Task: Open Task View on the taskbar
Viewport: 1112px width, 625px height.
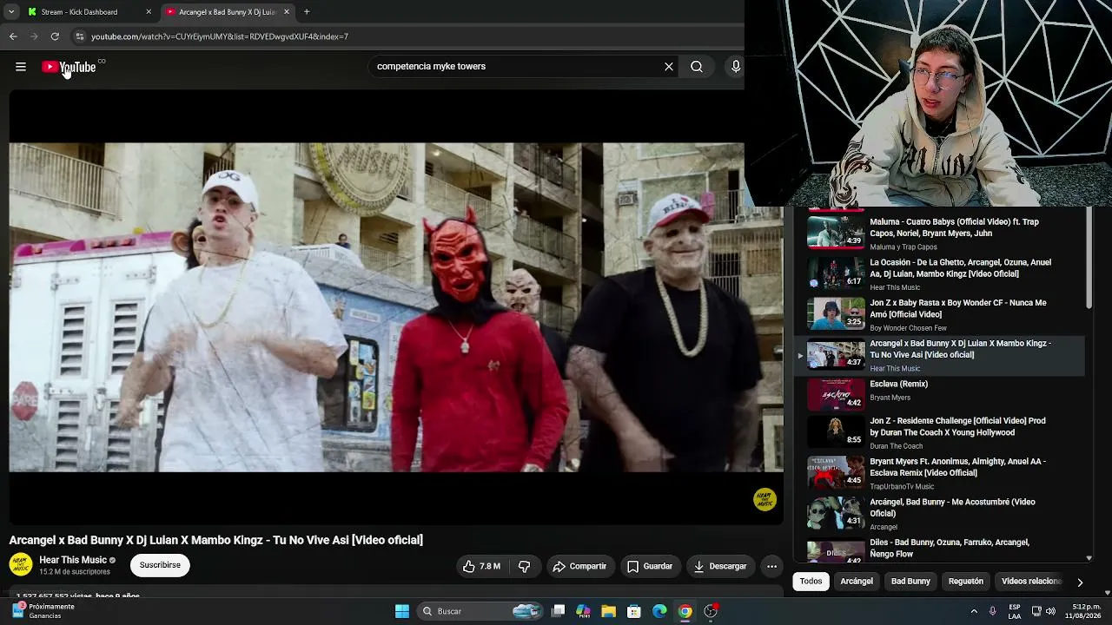Action: click(x=559, y=611)
